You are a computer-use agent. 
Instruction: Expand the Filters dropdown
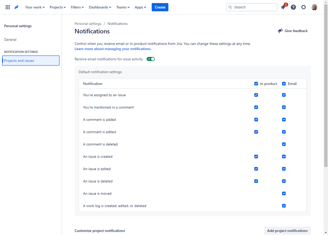click(x=77, y=7)
